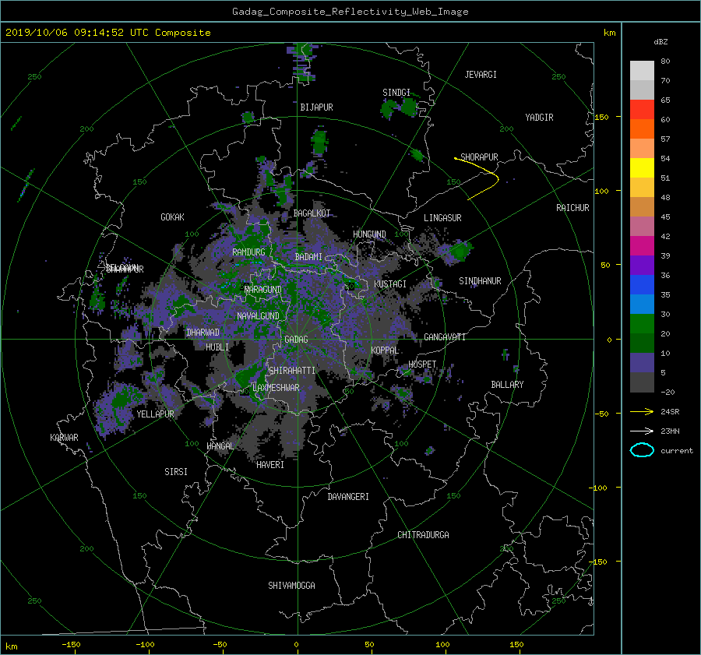The height and width of the screenshot is (655, 701).
Task: Click the cyan current-position oval legend icon
Action: point(642,450)
